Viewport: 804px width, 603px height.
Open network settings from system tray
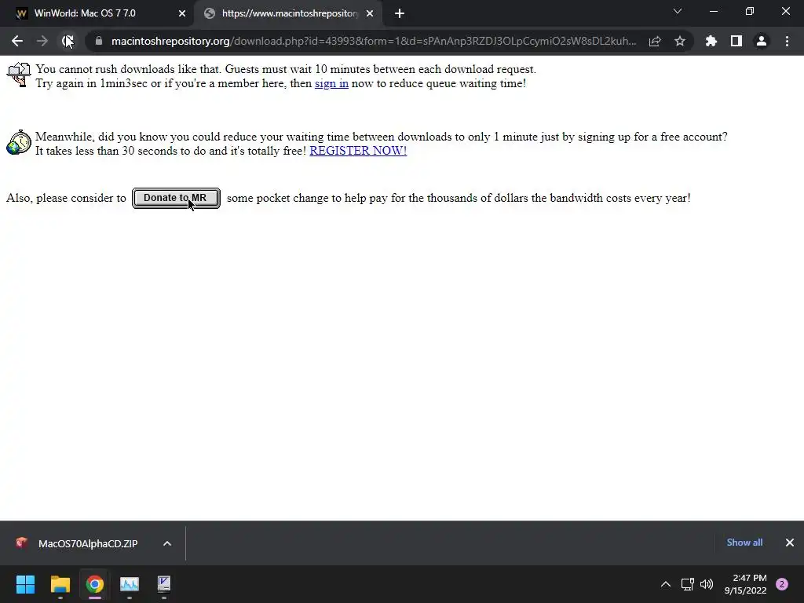coord(687,584)
